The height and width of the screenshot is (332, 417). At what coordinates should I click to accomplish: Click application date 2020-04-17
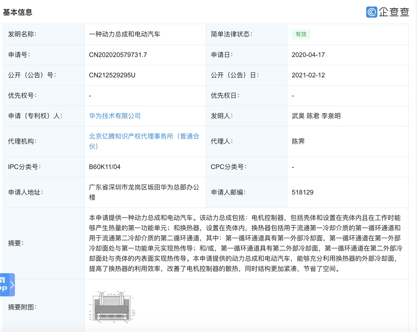pyautogui.click(x=308, y=55)
